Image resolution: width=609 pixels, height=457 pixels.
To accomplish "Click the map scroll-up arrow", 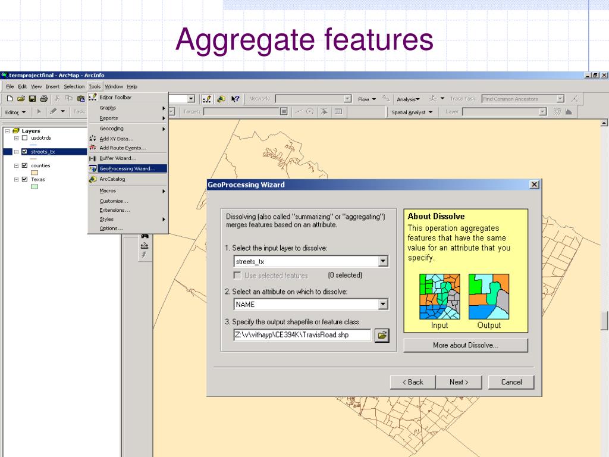I will (604, 123).
